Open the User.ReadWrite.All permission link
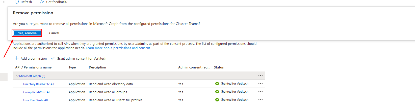415x111 pixels. coord(36,100)
